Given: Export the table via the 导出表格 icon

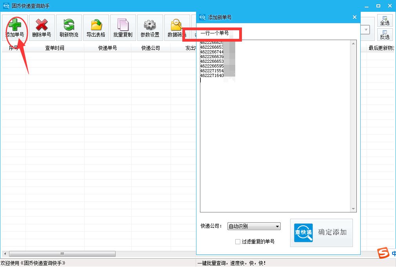Looking at the screenshot, I should click(x=96, y=28).
